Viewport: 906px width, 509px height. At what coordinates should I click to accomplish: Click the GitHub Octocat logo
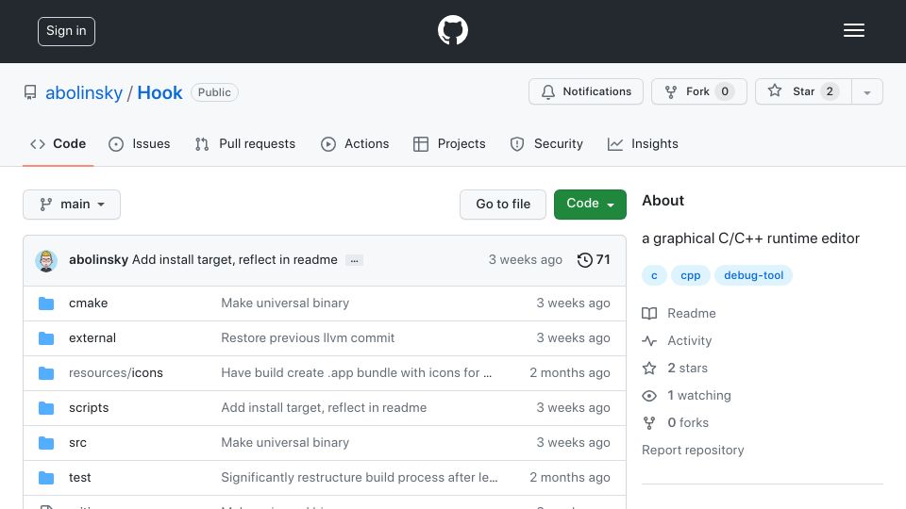[x=452, y=30]
